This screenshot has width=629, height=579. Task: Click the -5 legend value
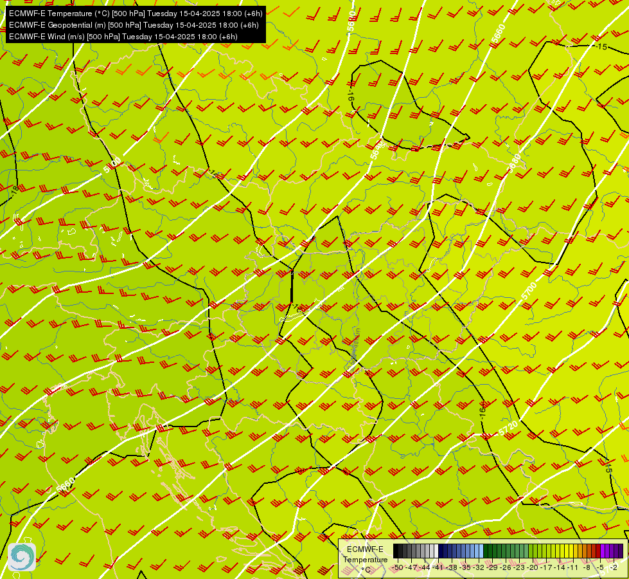600,567
